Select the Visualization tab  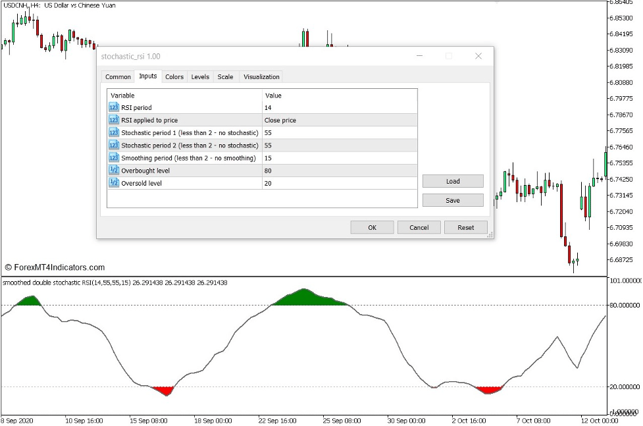pos(261,76)
